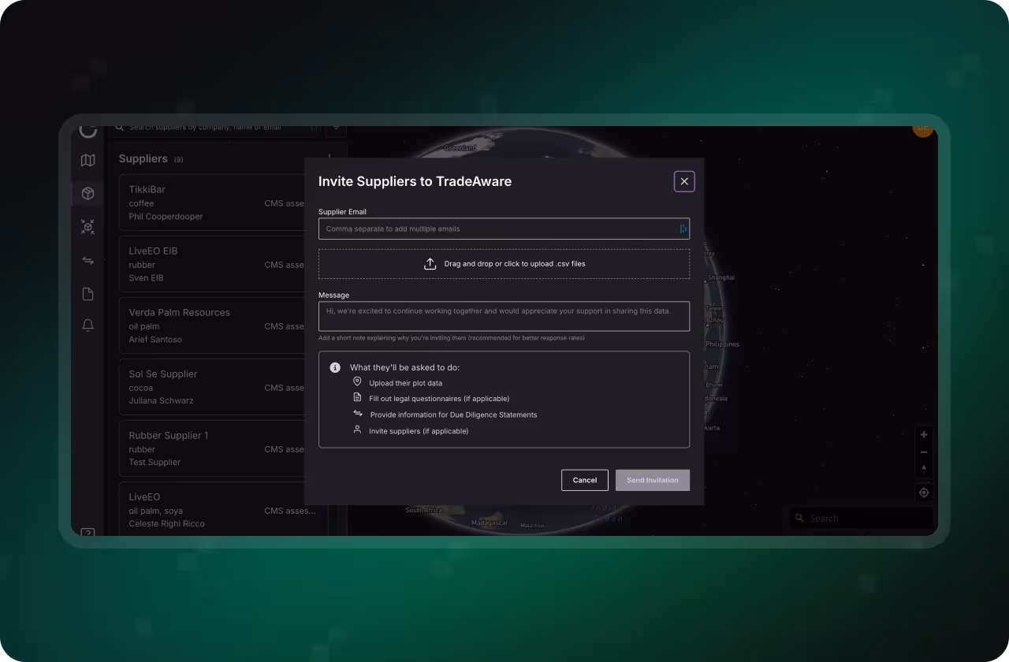
Task: Click the map zoom out minus icon
Action: [x=924, y=452]
